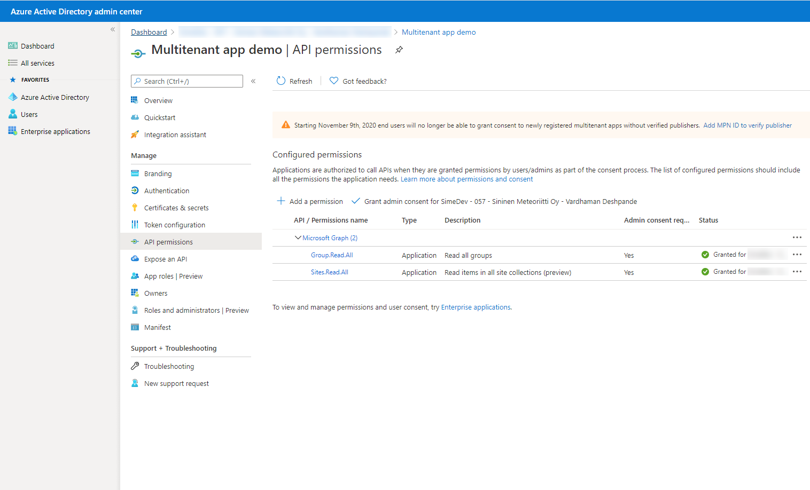Click the Branding icon
This screenshot has width=810, height=490.
(x=135, y=173)
